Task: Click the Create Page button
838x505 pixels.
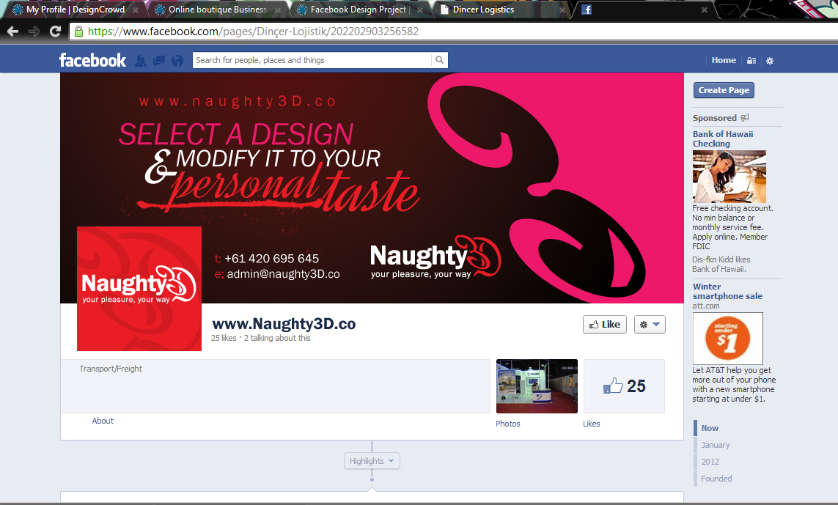Action: pos(724,90)
